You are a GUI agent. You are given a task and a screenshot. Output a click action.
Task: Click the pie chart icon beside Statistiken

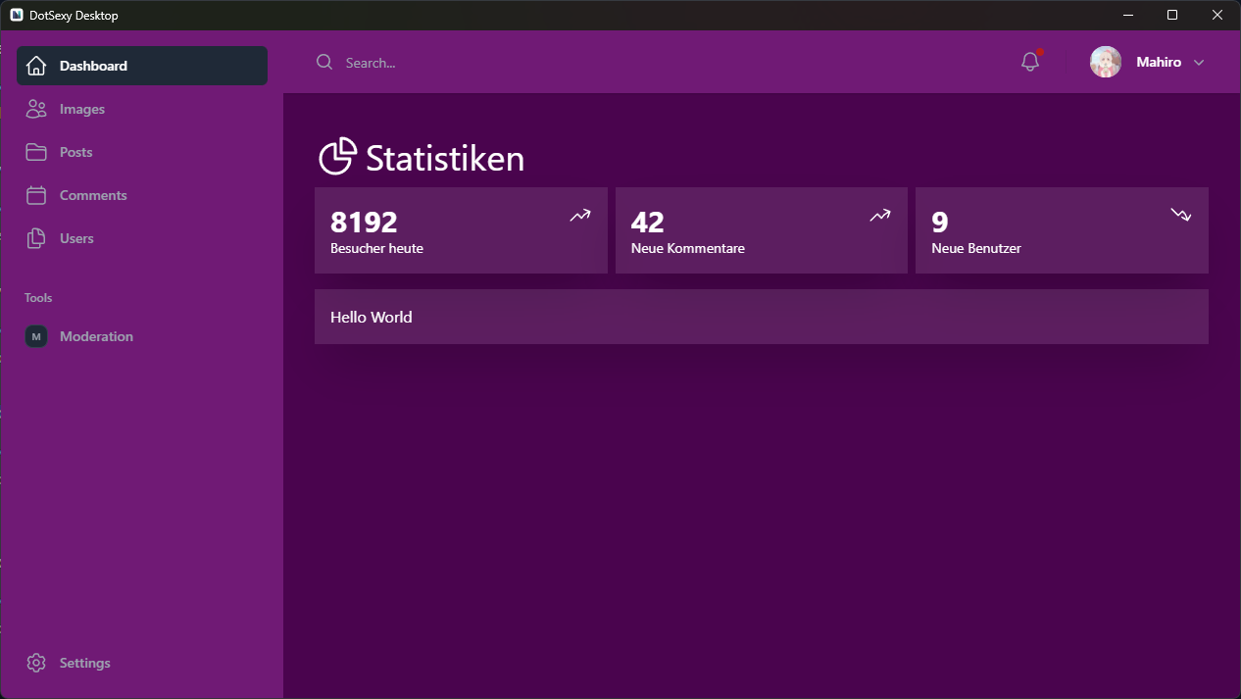(337, 157)
